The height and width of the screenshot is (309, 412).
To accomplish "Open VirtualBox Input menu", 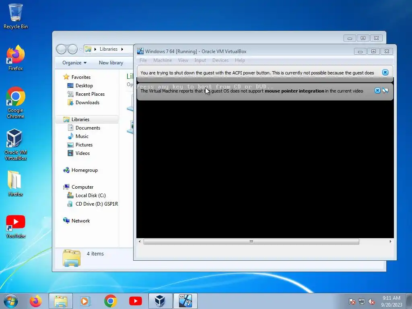I will coord(200,60).
